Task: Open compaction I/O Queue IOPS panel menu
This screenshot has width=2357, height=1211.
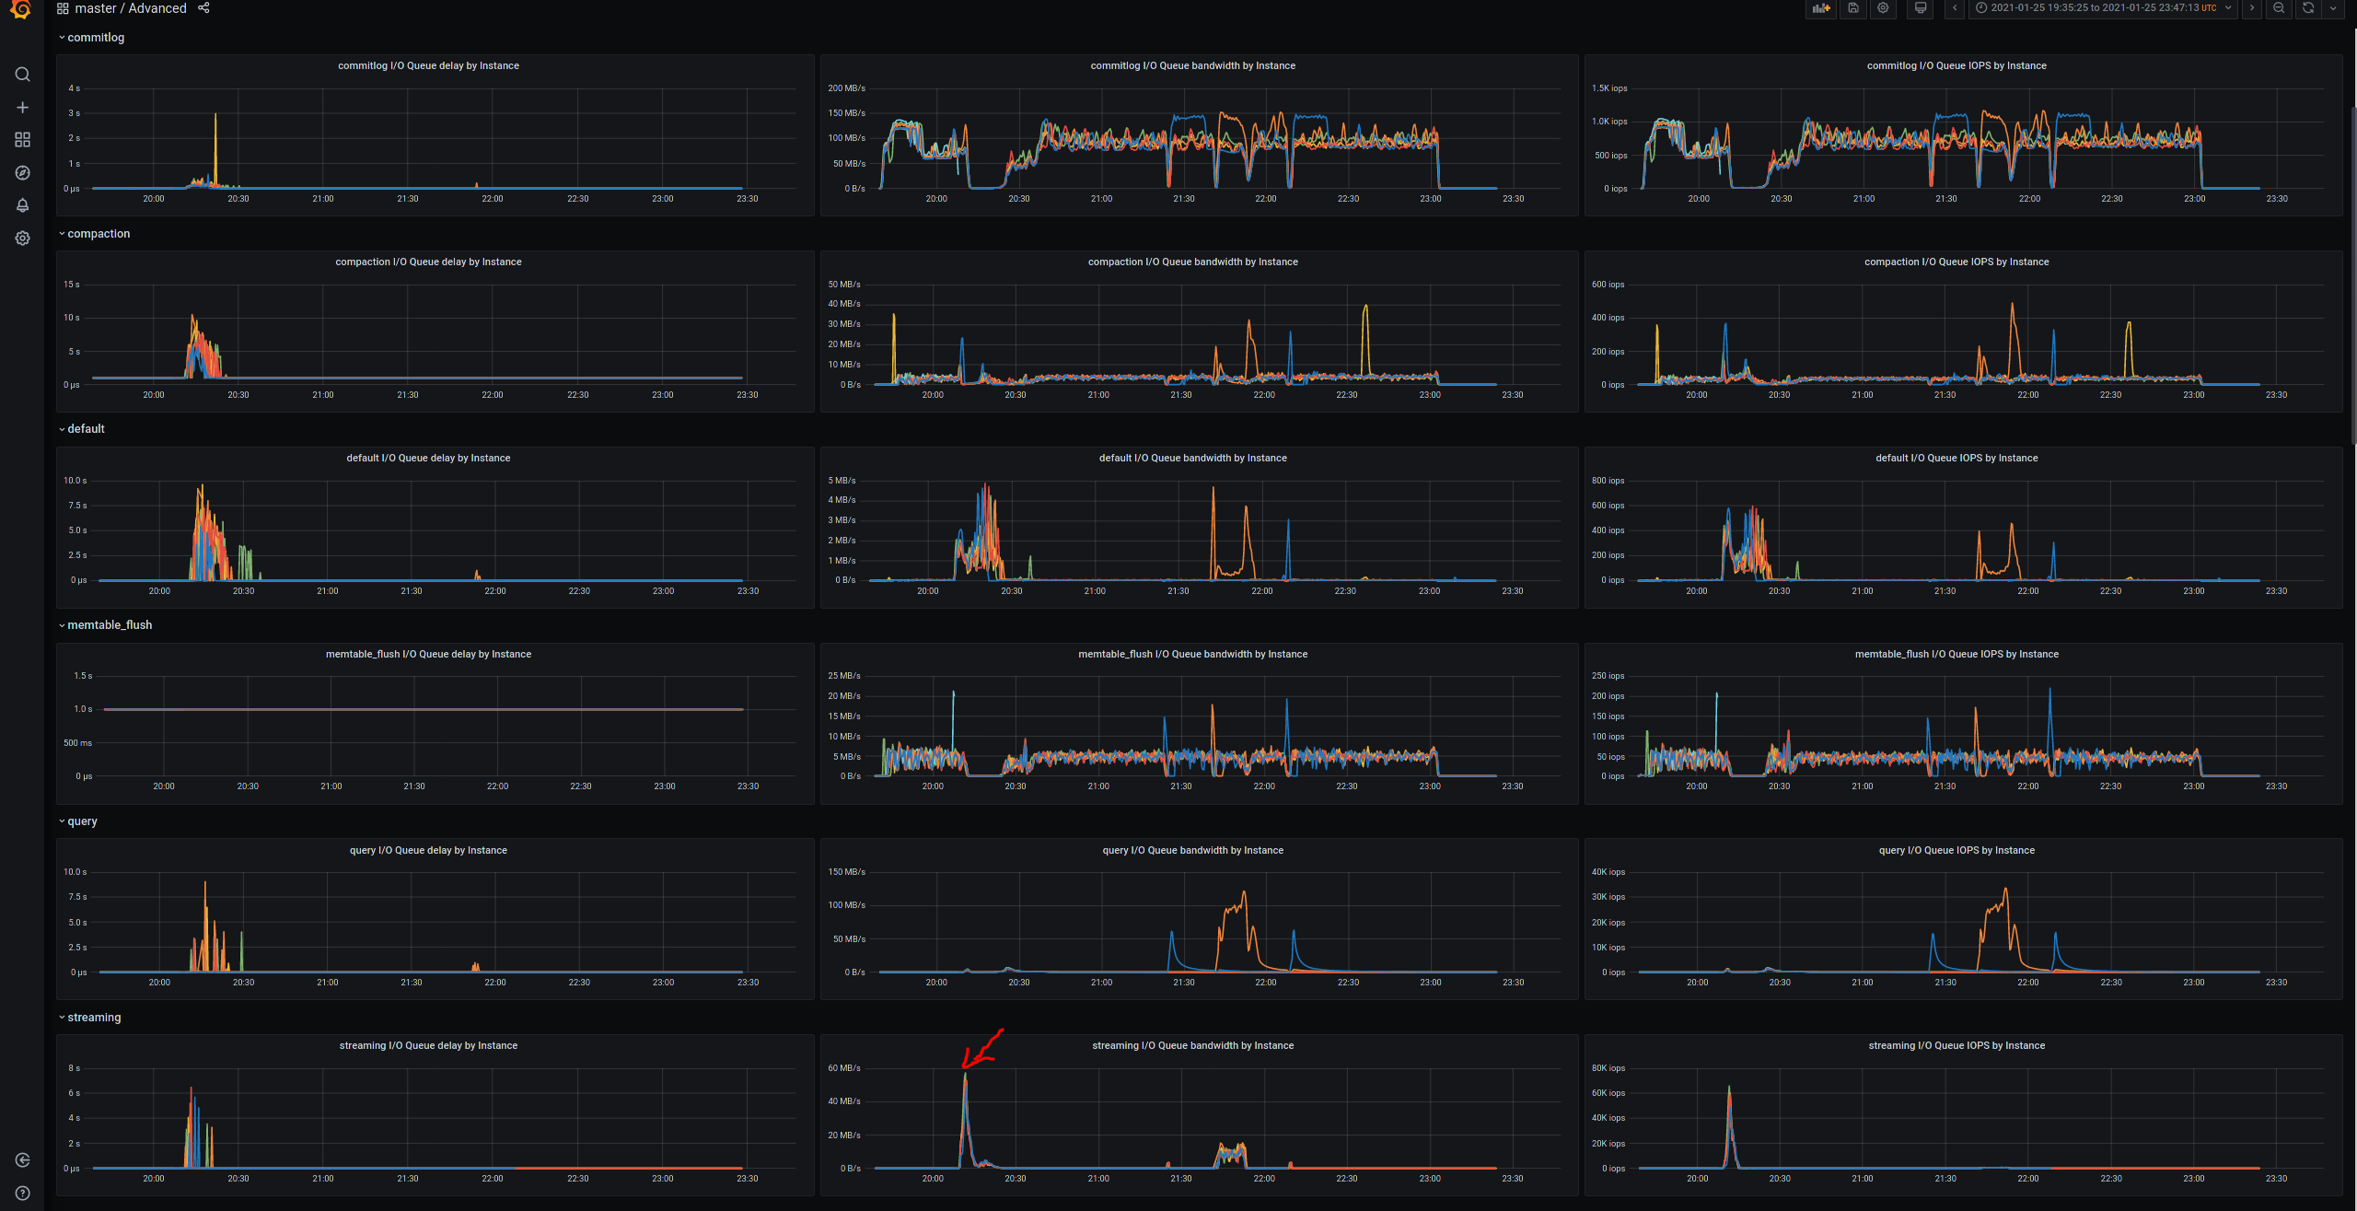Action: (1956, 262)
